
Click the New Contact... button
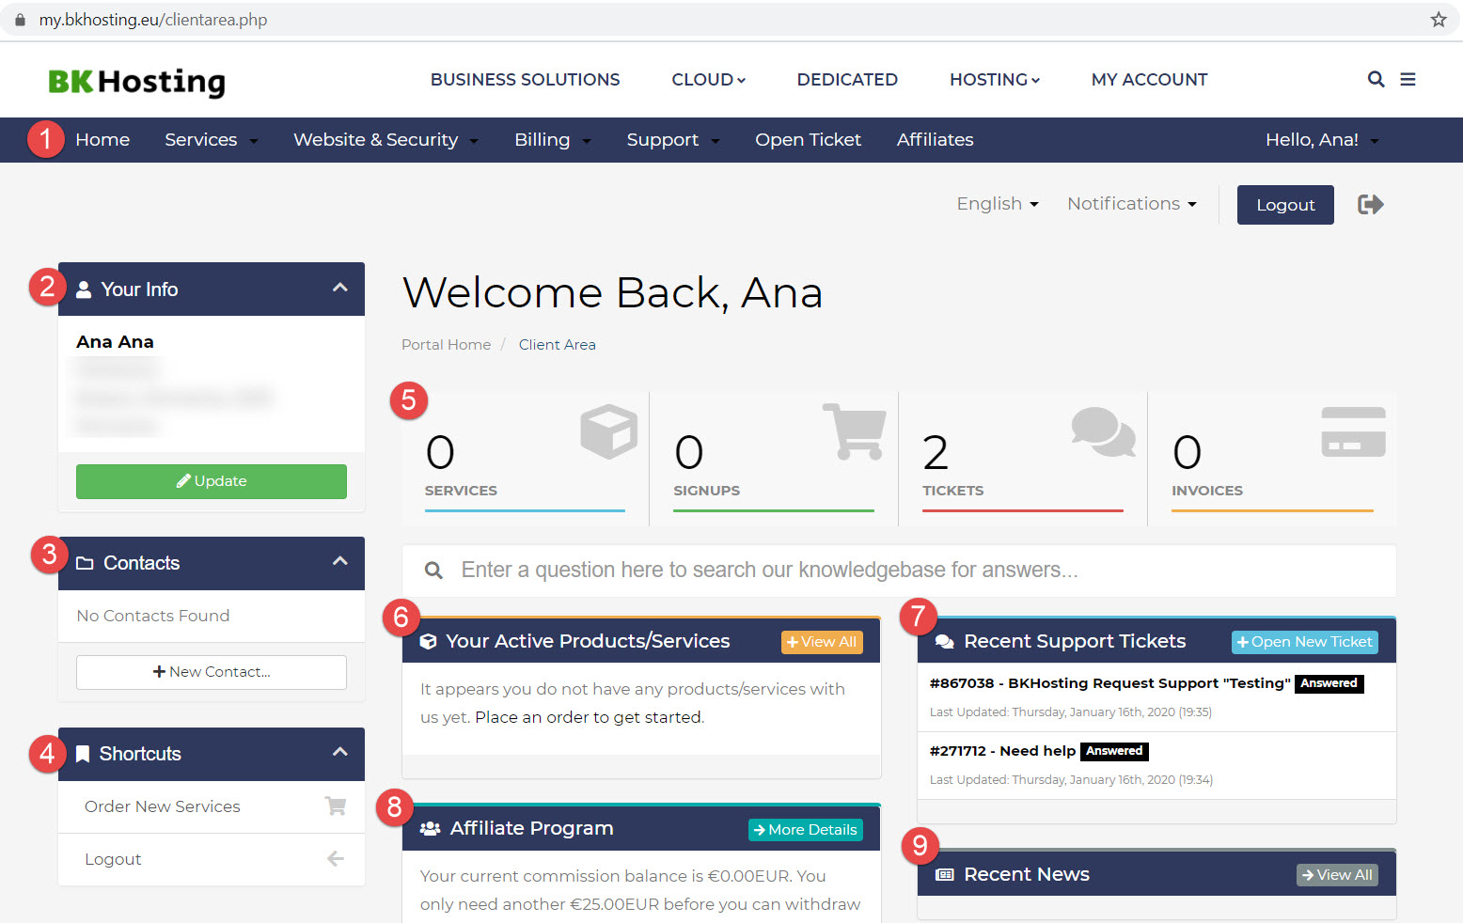pyautogui.click(x=212, y=672)
